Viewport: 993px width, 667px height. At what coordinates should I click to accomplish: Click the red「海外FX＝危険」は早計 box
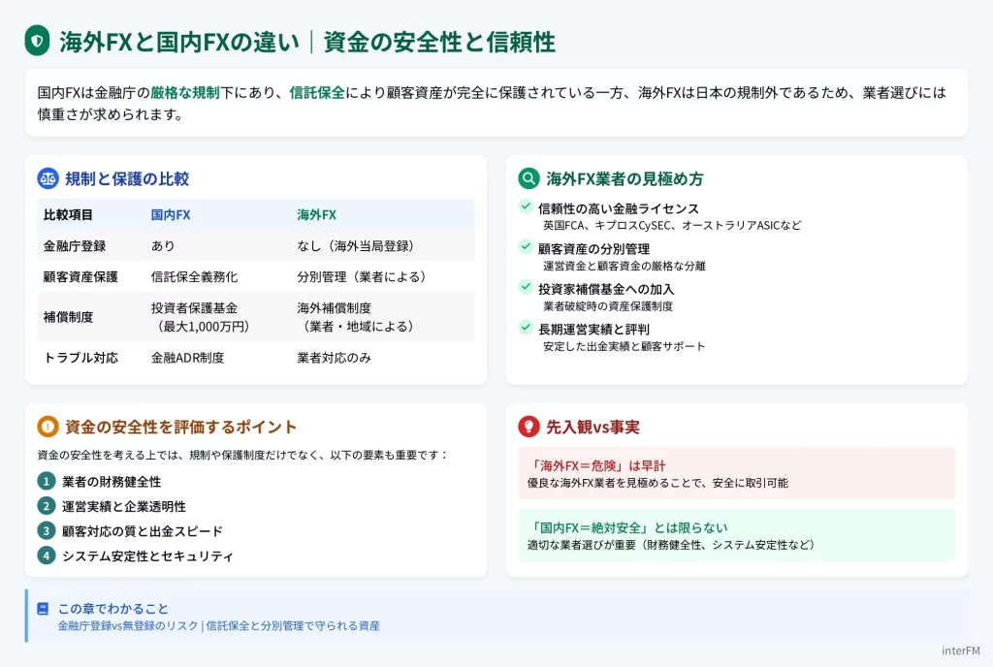(736, 473)
